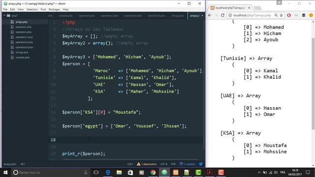This screenshot has height=177, width=315.
Task: Change the PHP grammar selector
Action: pyautogui.click(x=173, y=164)
